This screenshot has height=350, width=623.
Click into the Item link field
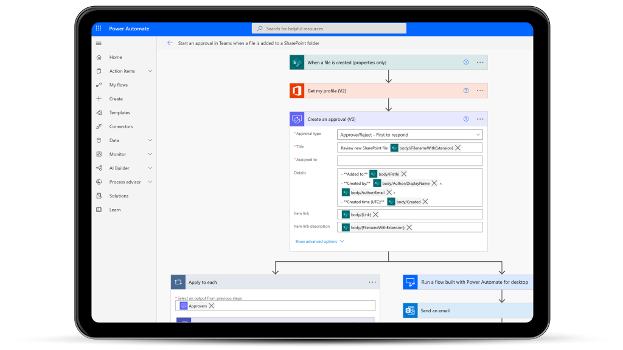(x=410, y=214)
